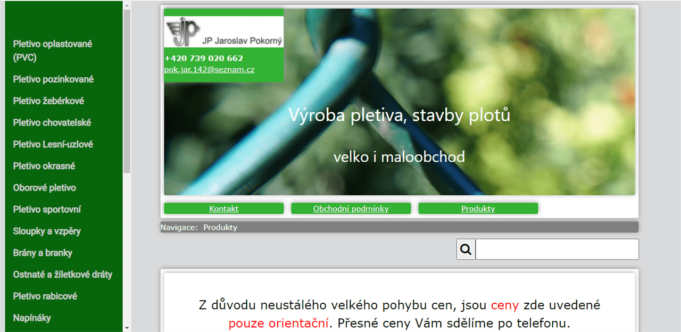Open Pletivo žebérkové category
The height and width of the screenshot is (332, 681).
[x=48, y=101]
